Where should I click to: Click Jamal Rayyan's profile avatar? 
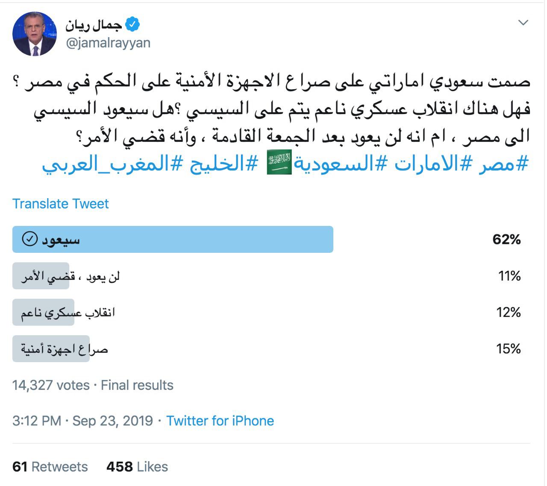[x=35, y=34]
